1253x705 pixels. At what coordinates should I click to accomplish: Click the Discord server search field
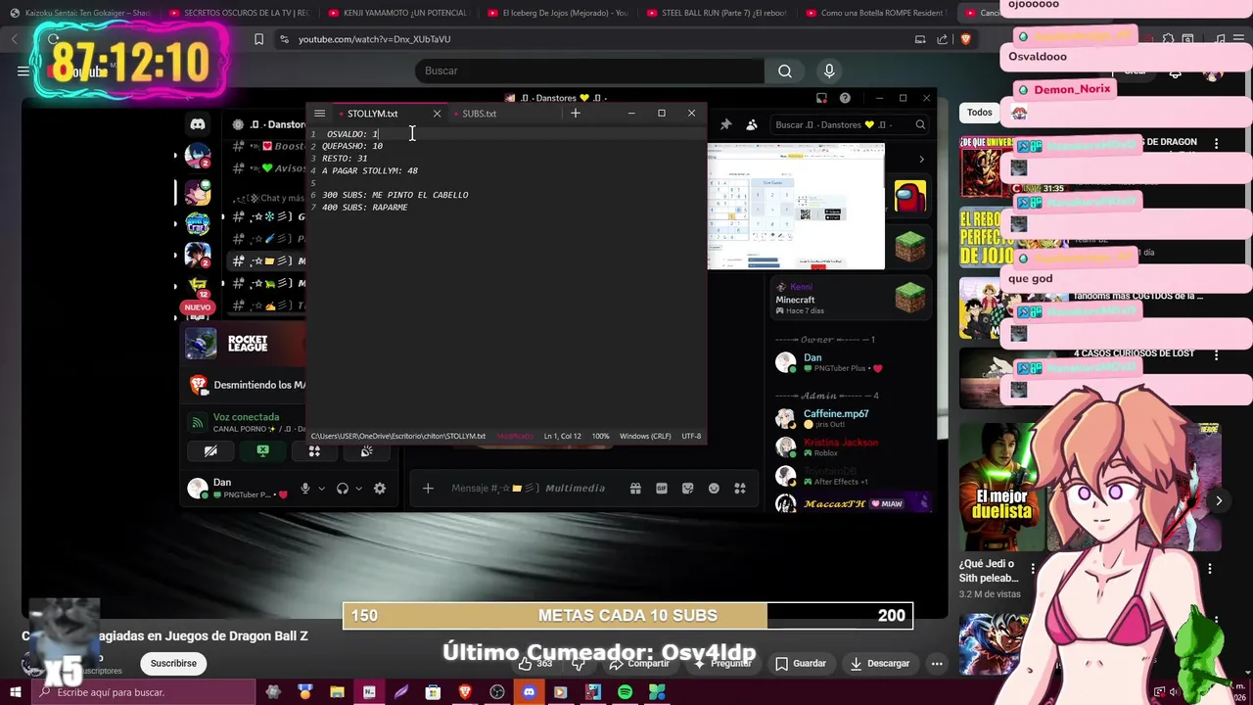click(850, 124)
